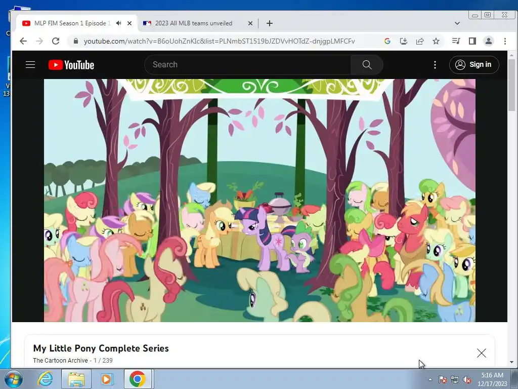Launch Internet Explorer from taskbar
Image resolution: width=518 pixels, height=389 pixels.
(45, 379)
